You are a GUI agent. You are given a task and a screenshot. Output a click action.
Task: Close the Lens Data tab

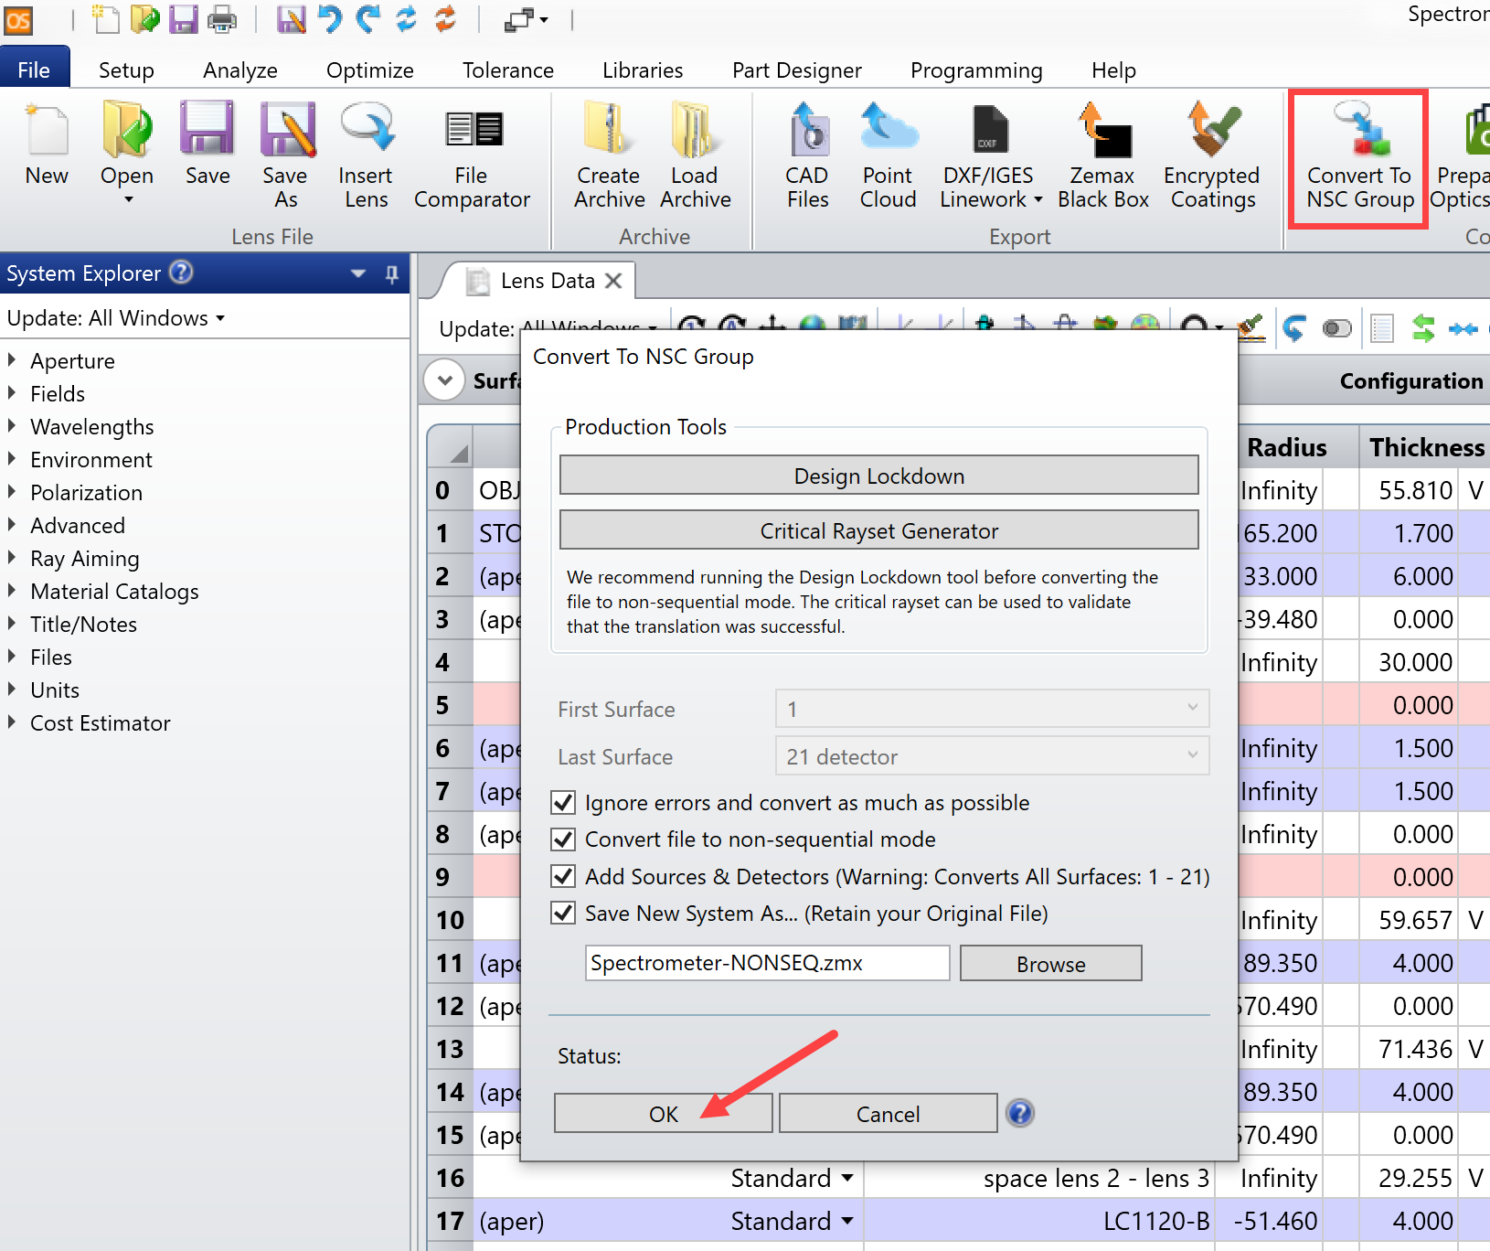click(613, 281)
